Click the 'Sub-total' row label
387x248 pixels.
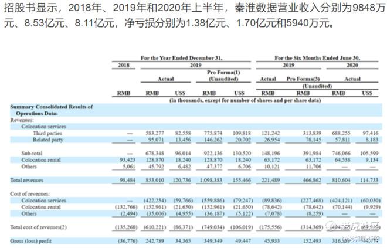32,153
